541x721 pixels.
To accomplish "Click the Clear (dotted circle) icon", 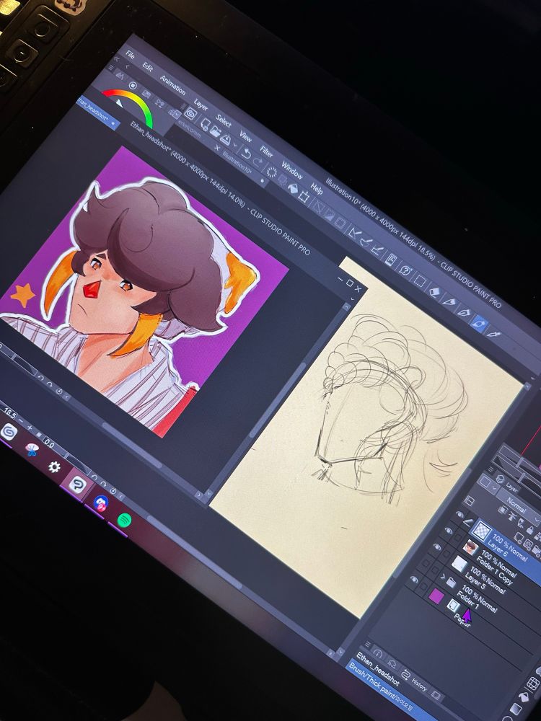I will tap(272, 172).
